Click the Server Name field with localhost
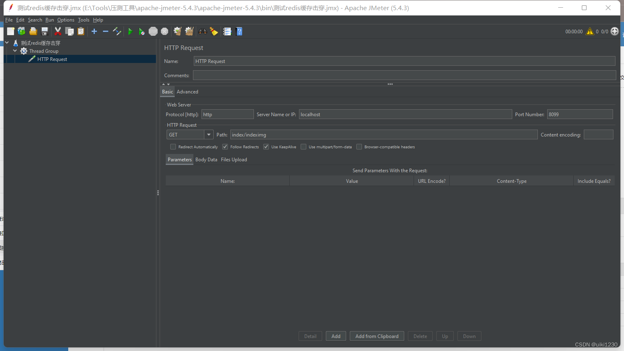This screenshot has width=624, height=351. (405, 114)
